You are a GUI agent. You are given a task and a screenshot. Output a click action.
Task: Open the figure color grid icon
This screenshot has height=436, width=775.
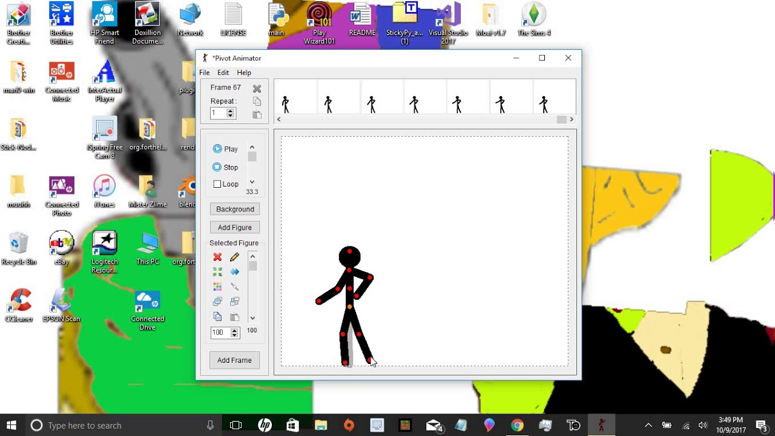[x=217, y=286]
